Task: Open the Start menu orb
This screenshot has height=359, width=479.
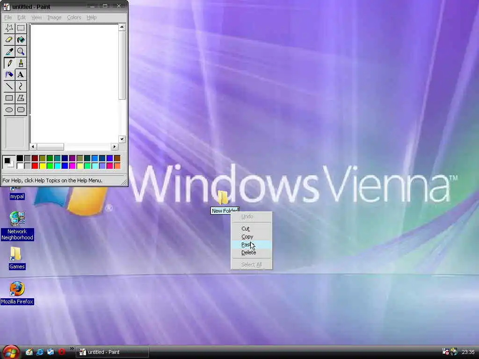Action: (11, 352)
